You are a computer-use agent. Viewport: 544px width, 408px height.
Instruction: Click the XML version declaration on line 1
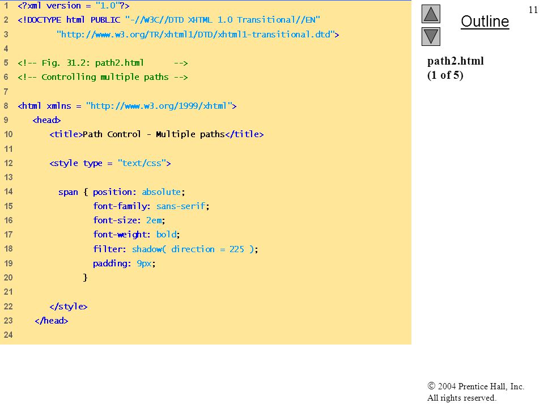[74, 6]
